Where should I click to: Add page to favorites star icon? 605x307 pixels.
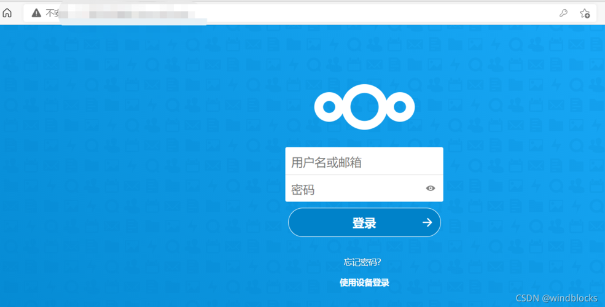coord(585,14)
